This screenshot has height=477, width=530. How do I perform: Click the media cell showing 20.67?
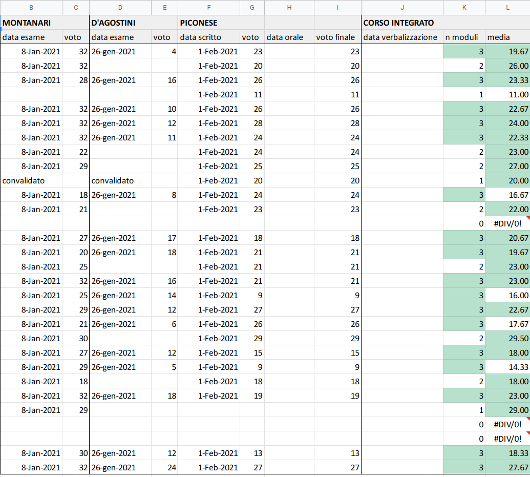[507, 238]
